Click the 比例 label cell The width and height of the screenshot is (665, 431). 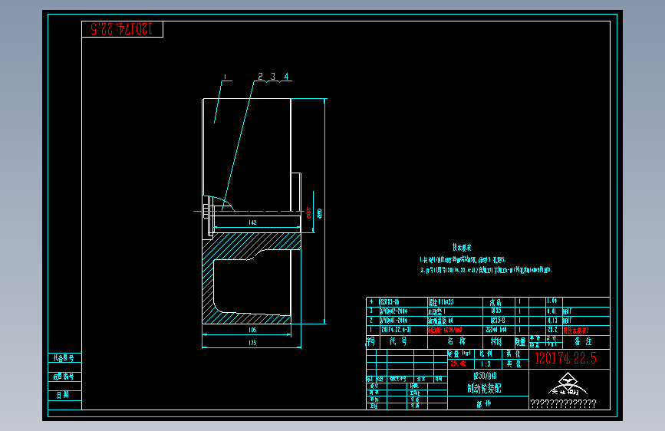click(x=486, y=354)
